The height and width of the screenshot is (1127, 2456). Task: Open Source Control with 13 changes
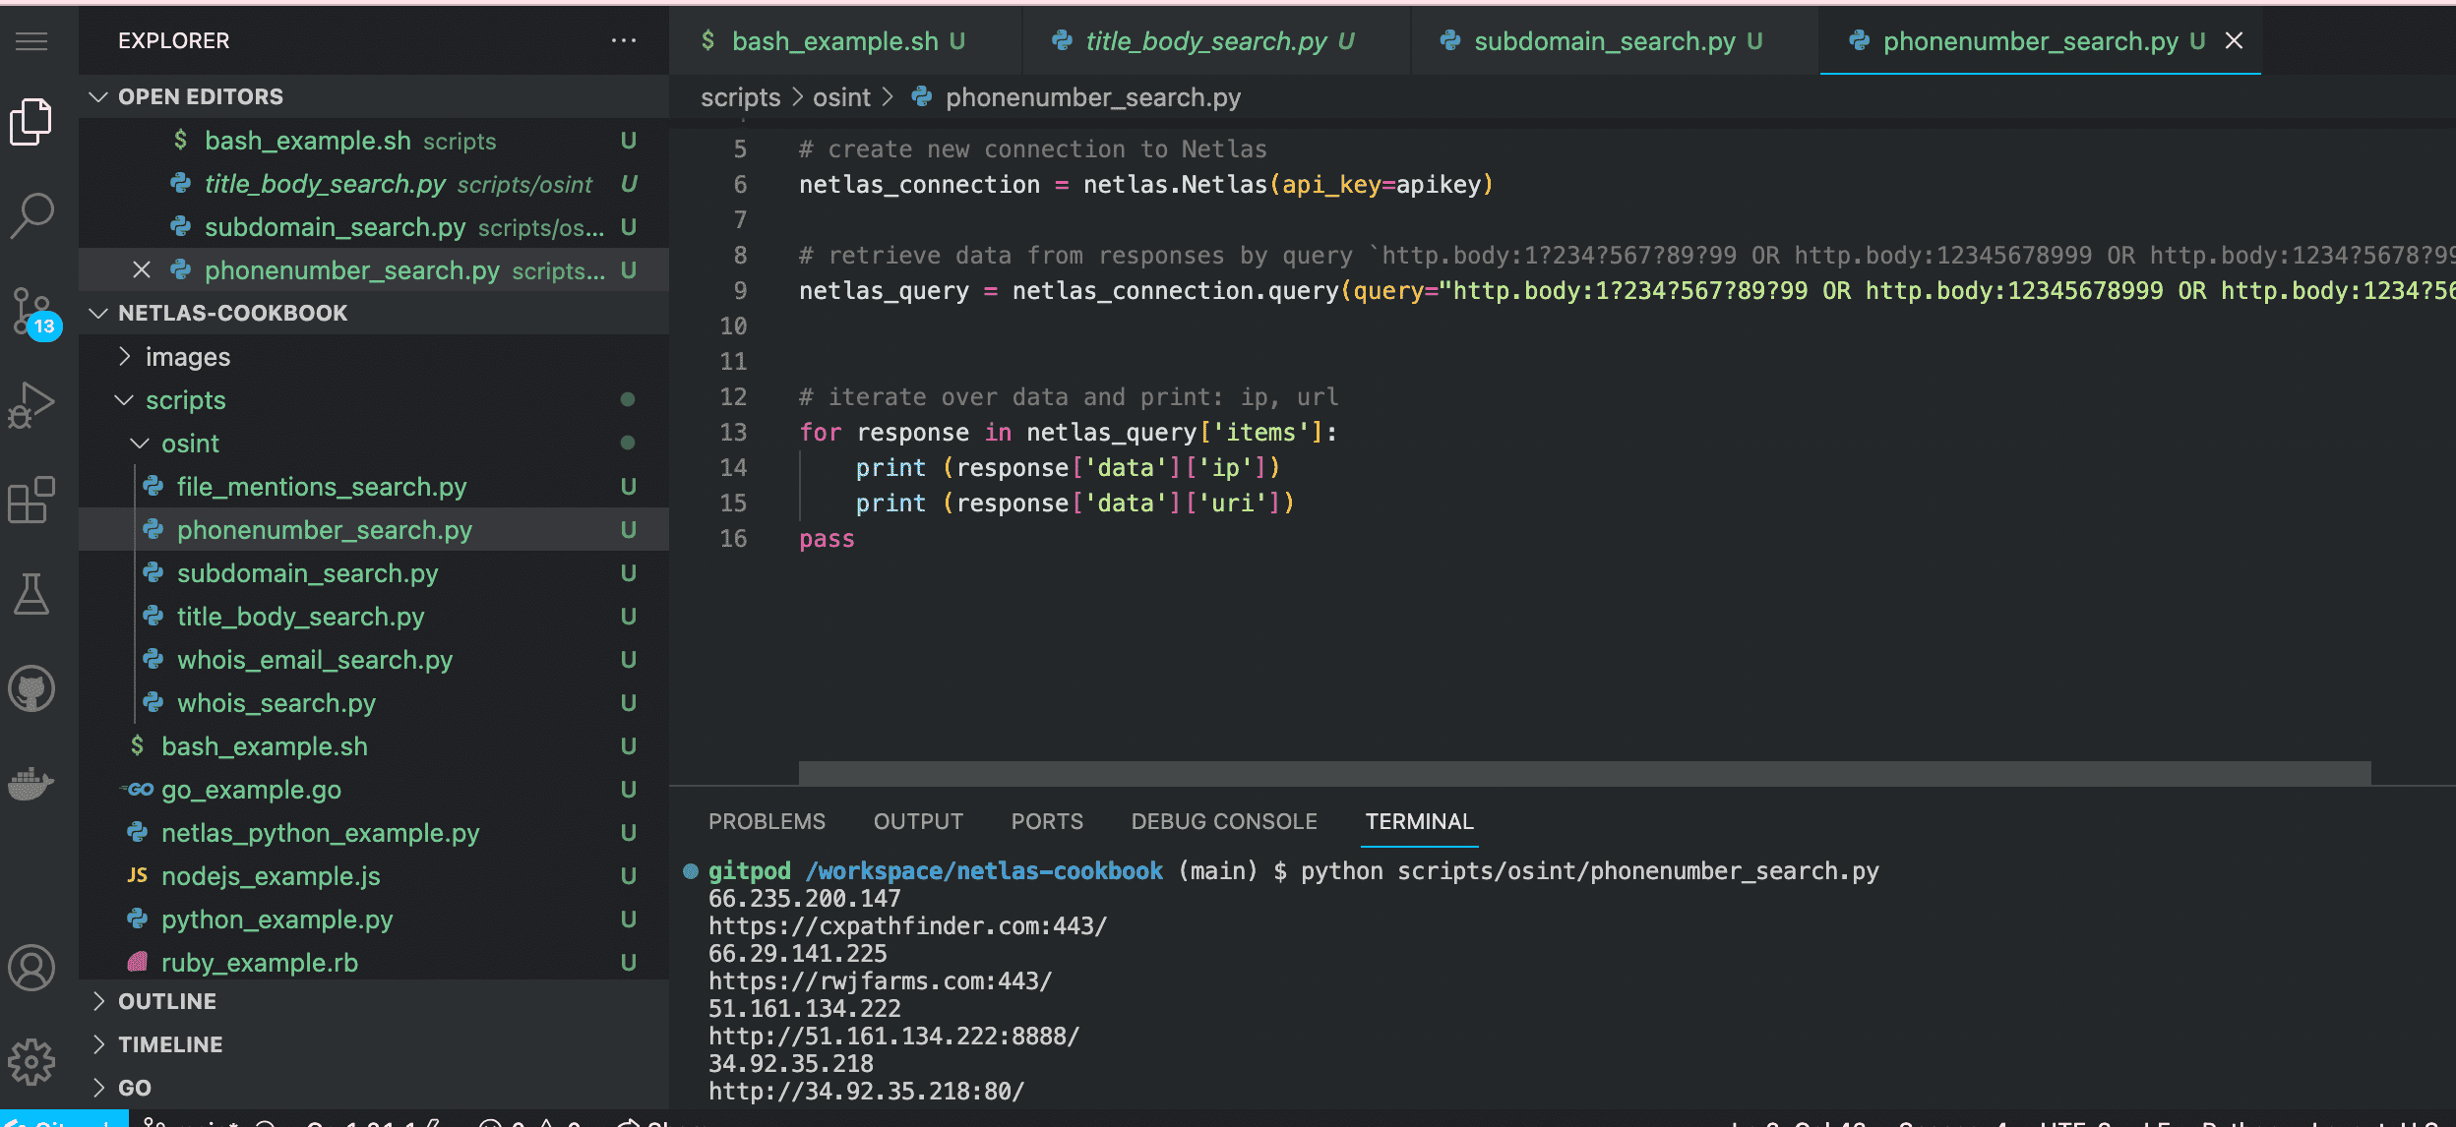pos(31,311)
